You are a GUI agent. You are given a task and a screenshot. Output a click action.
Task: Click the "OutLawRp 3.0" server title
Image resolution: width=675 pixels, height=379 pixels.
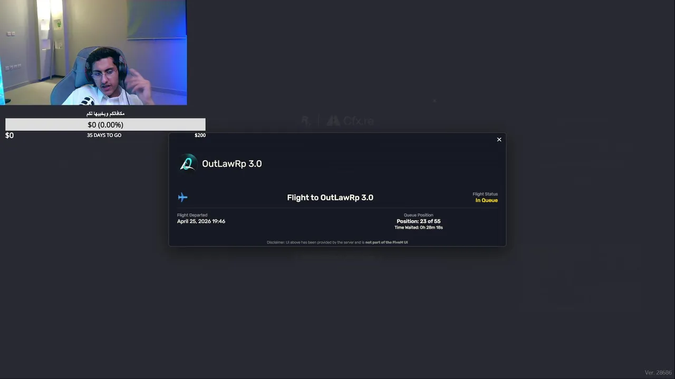pos(232,164)
